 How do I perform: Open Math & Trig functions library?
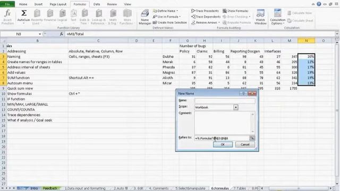pyautogui.click(x=113, y=17)
